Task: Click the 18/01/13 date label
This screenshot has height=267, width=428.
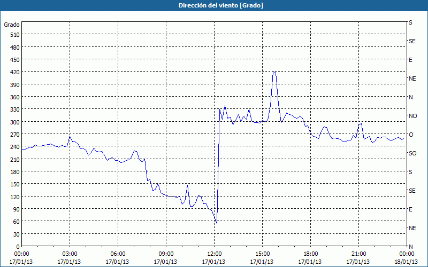Action: (407, 262)
